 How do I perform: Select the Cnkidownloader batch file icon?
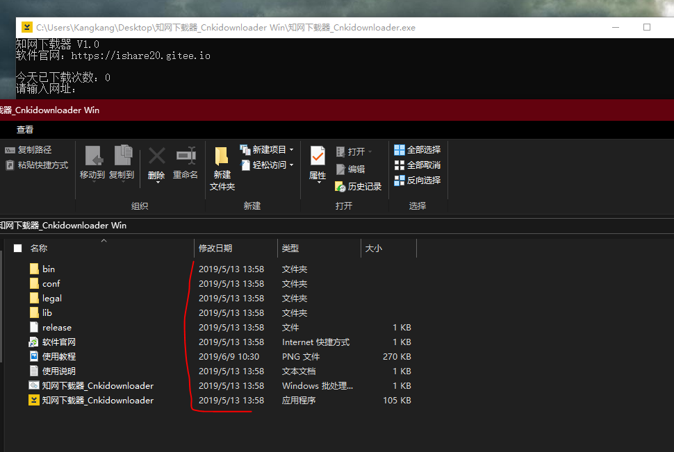click(x=34, y=386)
